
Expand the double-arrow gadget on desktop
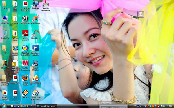click(x=141, y=14)
